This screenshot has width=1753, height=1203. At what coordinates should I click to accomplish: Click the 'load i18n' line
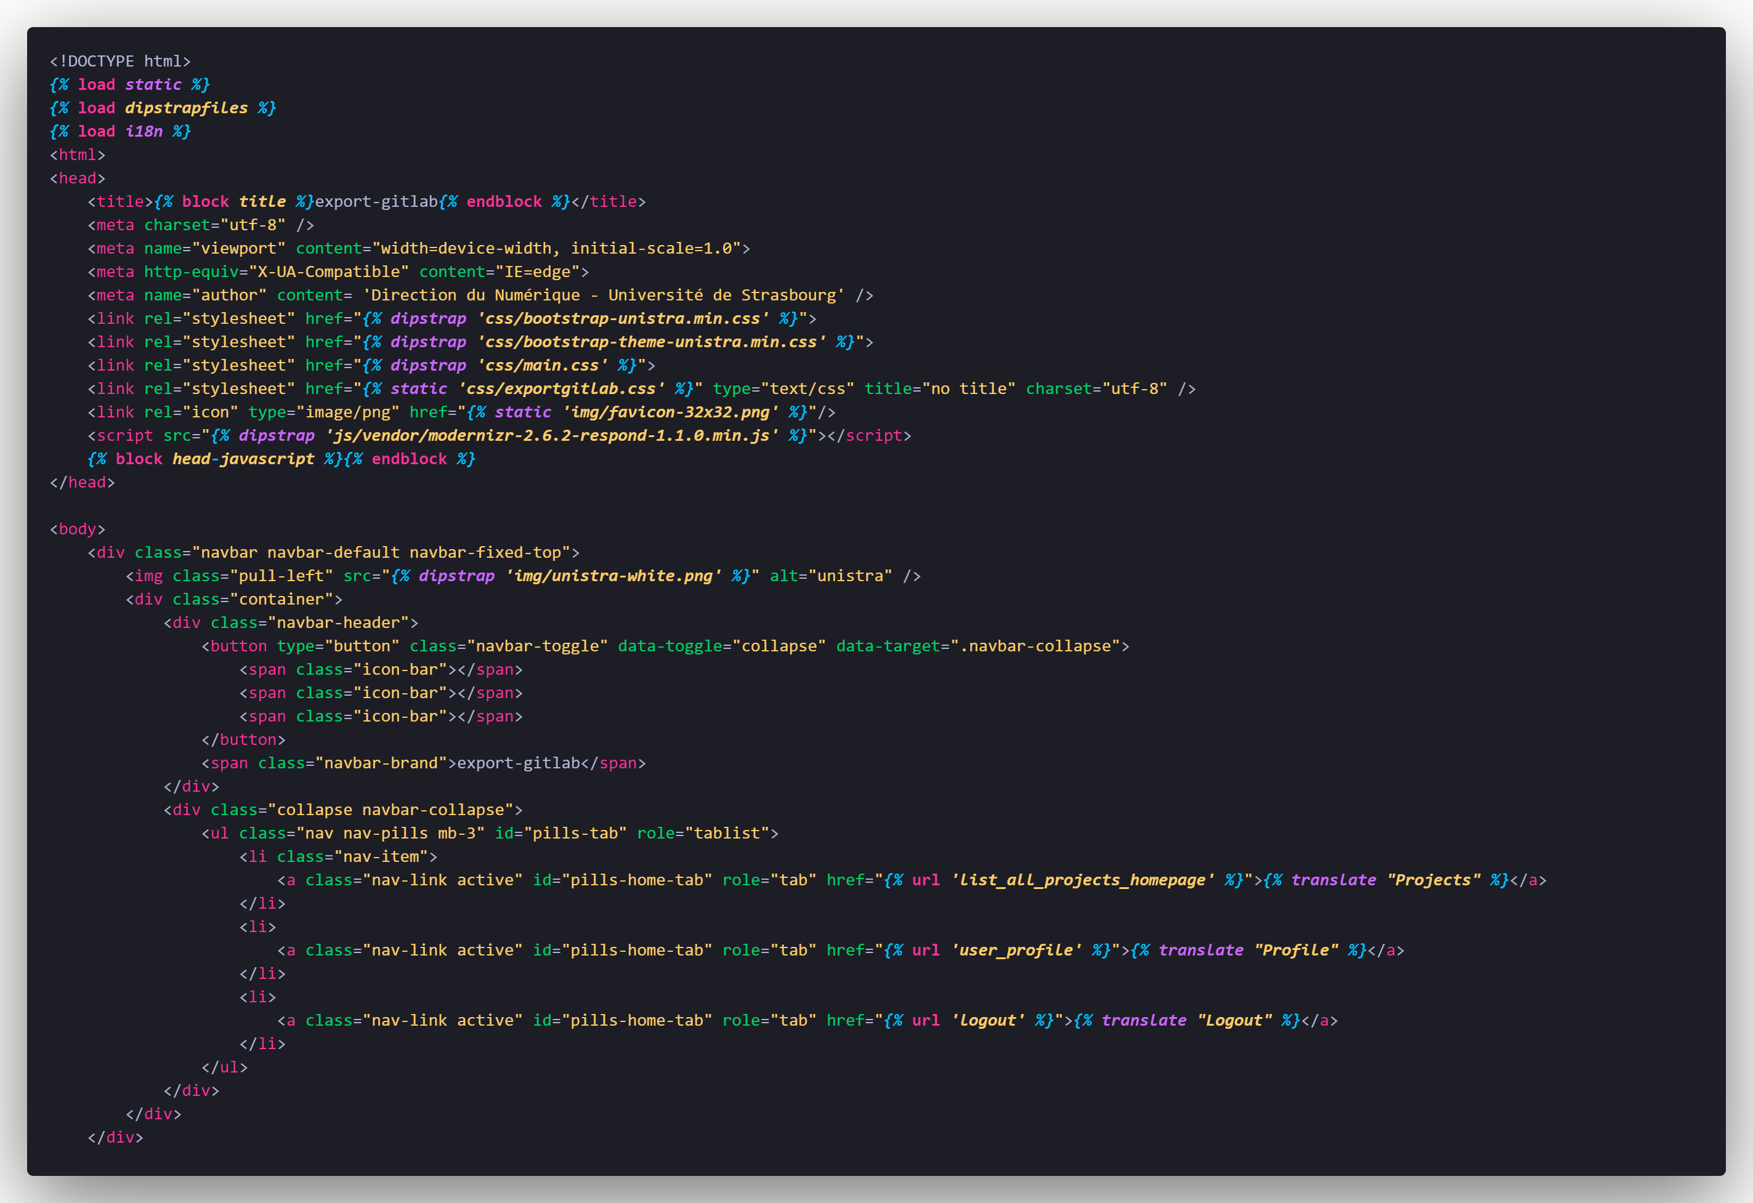pyautogui.click(x=120, y=131)
